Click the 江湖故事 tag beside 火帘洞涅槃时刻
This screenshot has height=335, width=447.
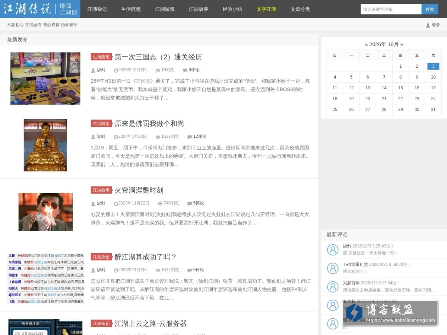pos(101,190)
